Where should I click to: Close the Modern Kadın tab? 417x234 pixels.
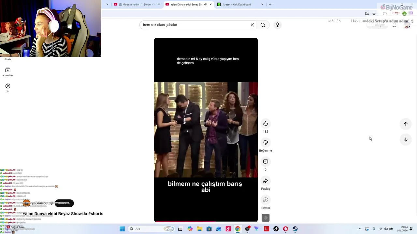point(159,5)
